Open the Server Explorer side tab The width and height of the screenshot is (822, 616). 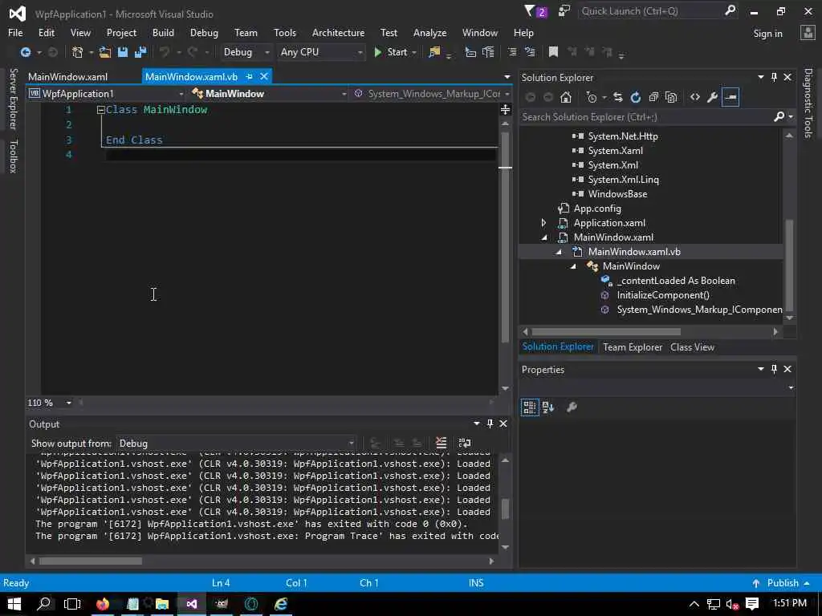click(x=14, y=99)
